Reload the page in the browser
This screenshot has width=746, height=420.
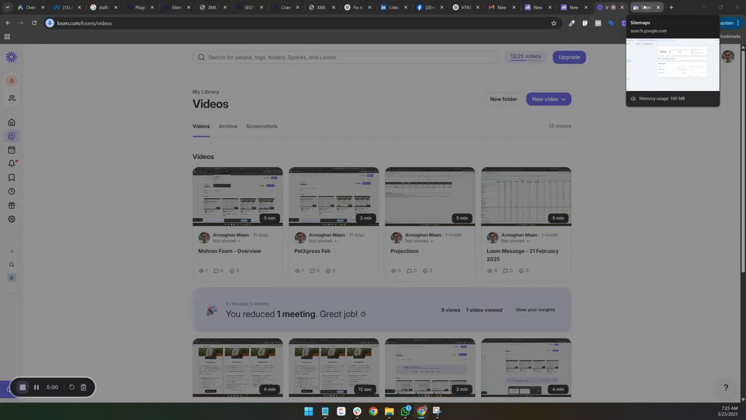click(x=34, y=23)
